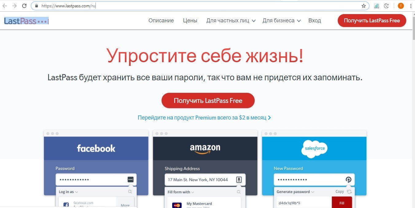
Task: Click the contact form icon in Shipping Address field
Action: click(239, 180)
